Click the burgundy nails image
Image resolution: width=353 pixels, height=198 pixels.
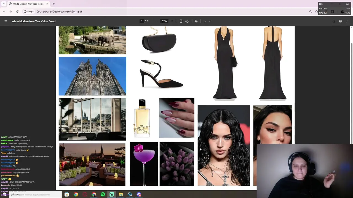(176, 118)
